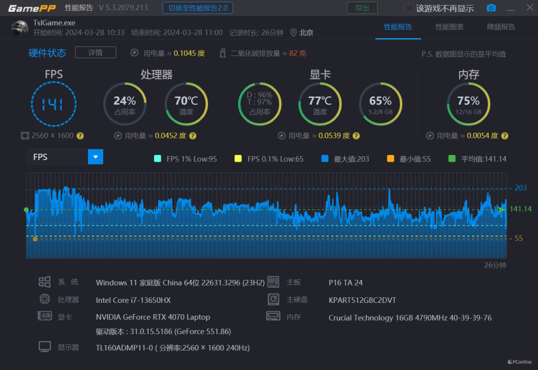Viewport: 538px width, 370px height.
Task: Click the GamePP logo
Action: pos(31,8)
